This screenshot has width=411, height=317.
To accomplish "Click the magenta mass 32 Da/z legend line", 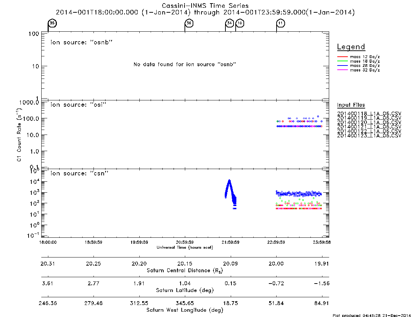I will [342, 70].
